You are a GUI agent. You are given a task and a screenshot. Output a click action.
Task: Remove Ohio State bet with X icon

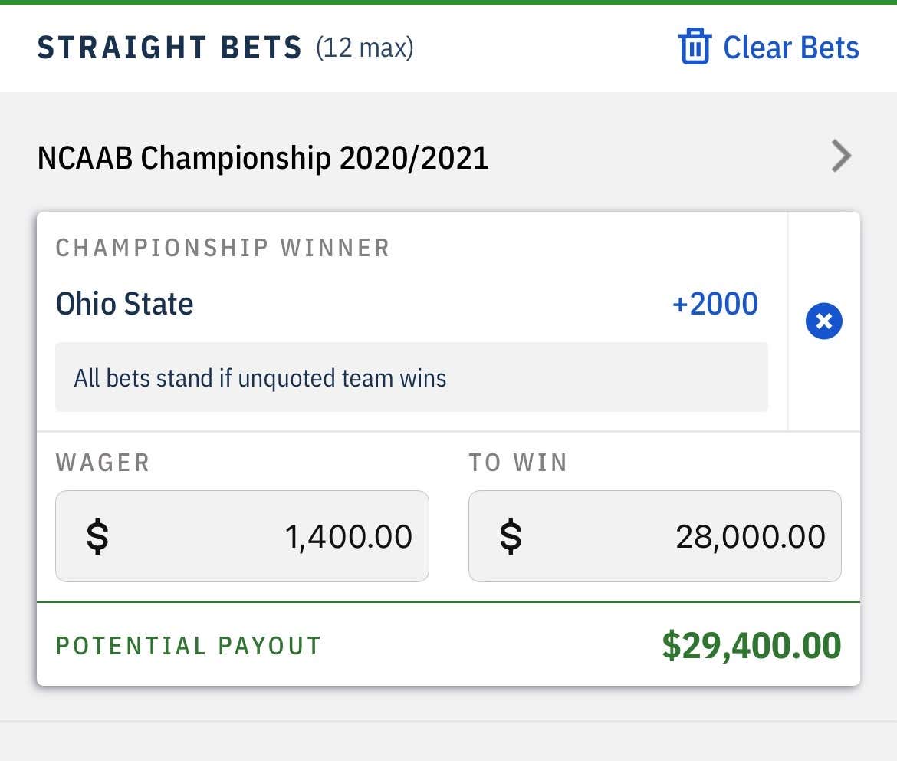click(823, 321)
